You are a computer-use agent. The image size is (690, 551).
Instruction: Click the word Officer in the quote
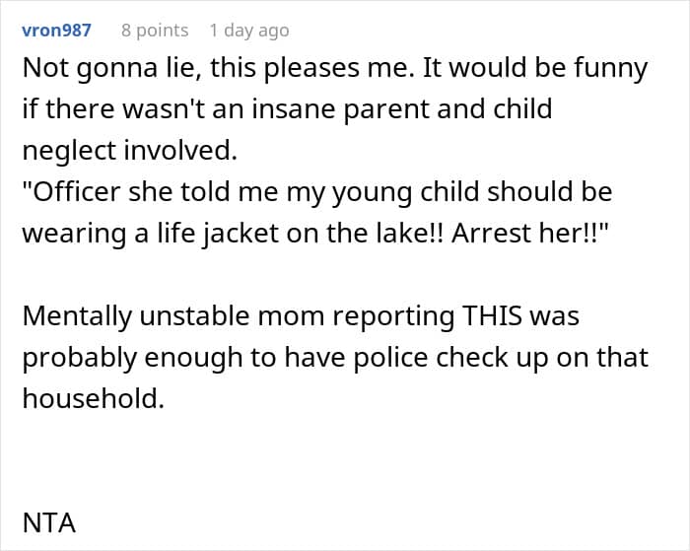(x=71, y=192)
